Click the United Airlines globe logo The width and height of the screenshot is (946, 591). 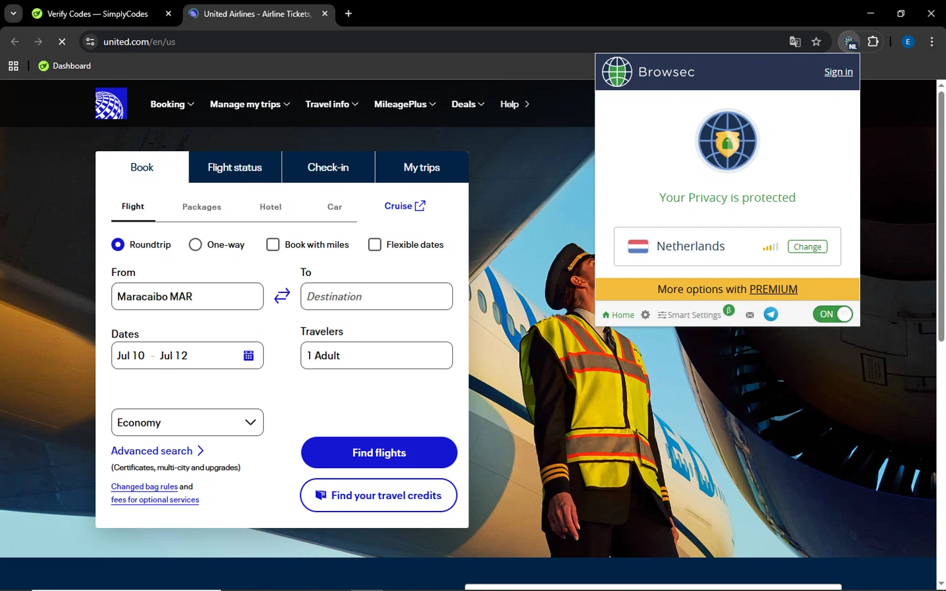point(111,103)
